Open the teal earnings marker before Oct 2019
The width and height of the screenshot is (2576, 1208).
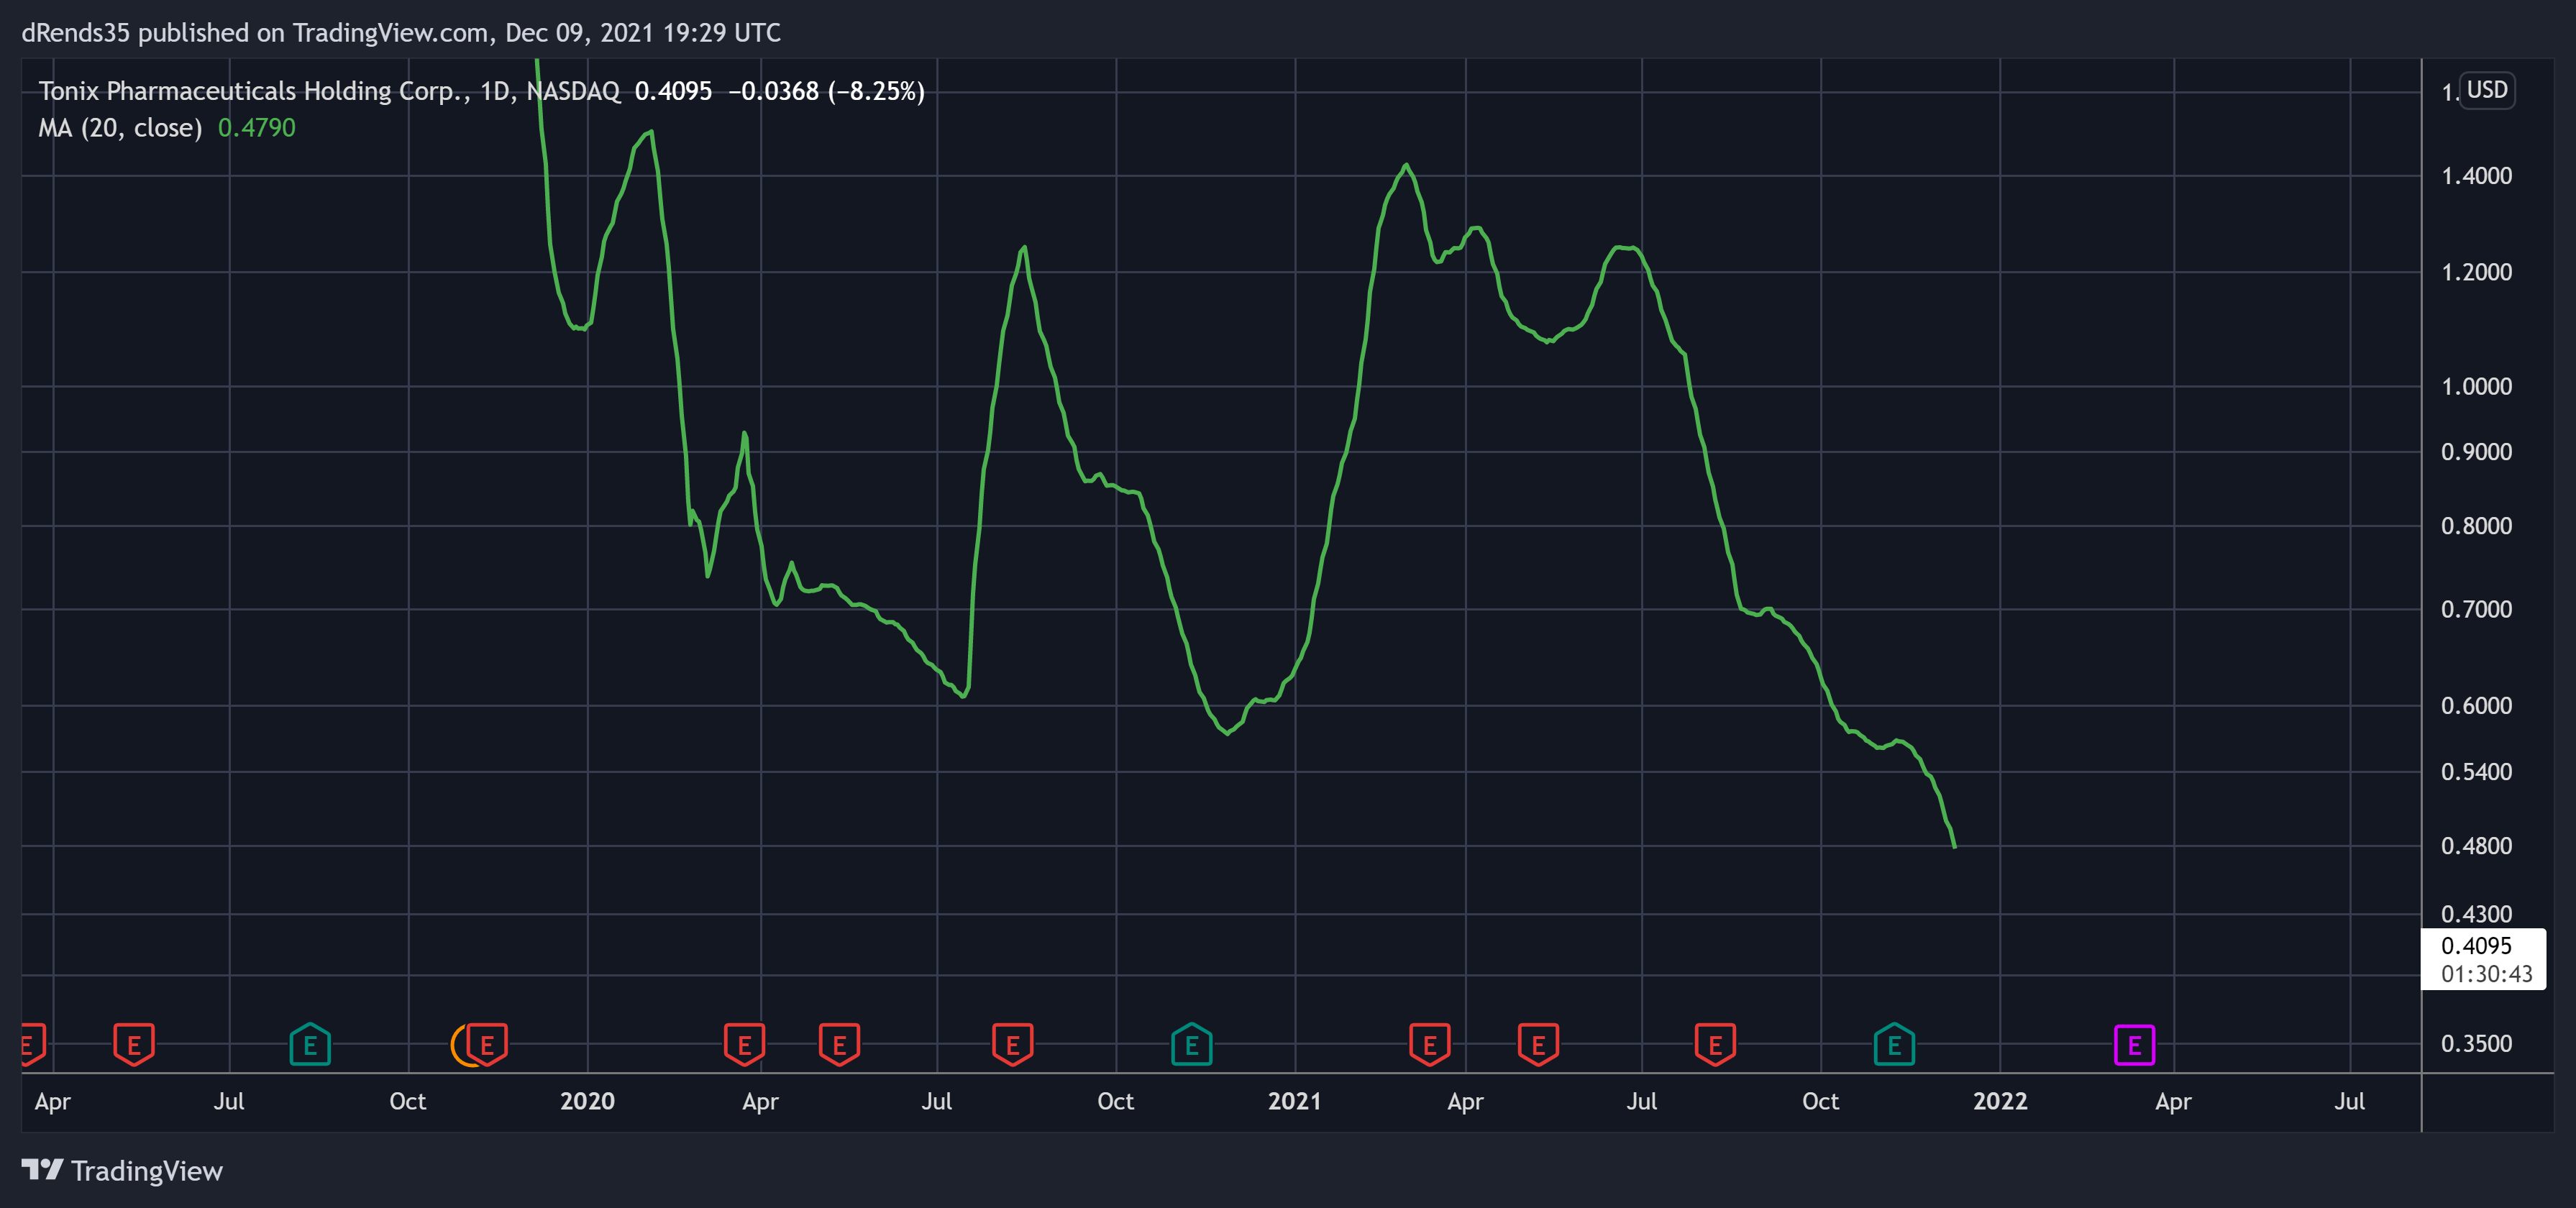(x=310, y=1044)
